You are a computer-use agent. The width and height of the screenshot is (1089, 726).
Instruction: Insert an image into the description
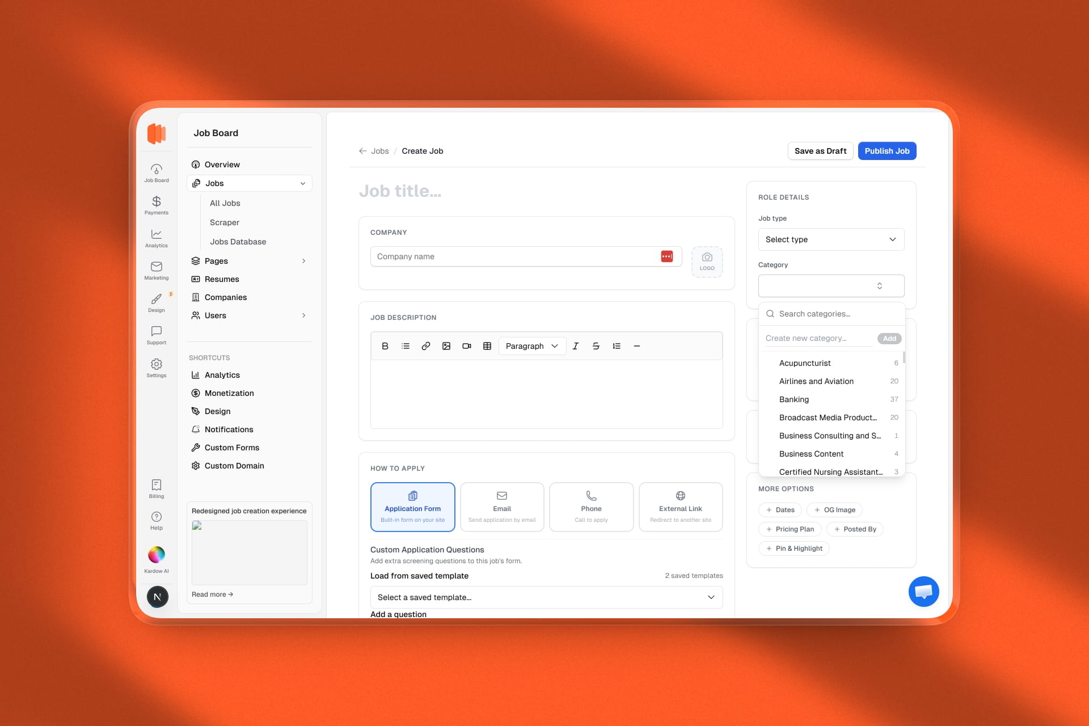[x=446, y=346]
